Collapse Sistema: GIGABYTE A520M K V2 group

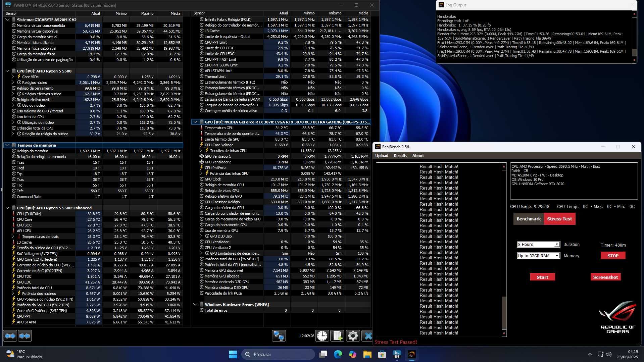click(7, 19)
